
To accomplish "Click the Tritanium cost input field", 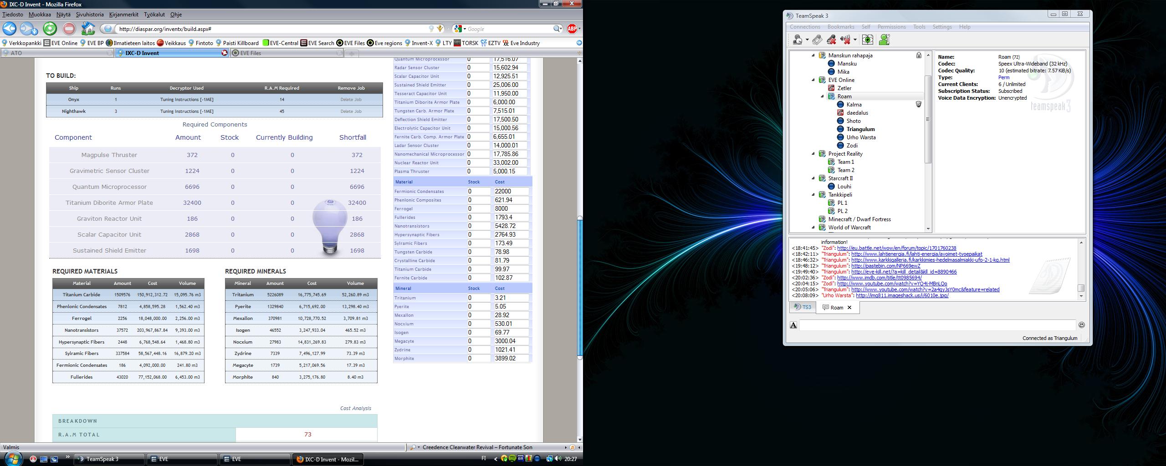I will point(510,298).
